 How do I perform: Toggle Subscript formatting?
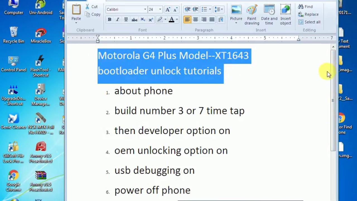[143, 20]
